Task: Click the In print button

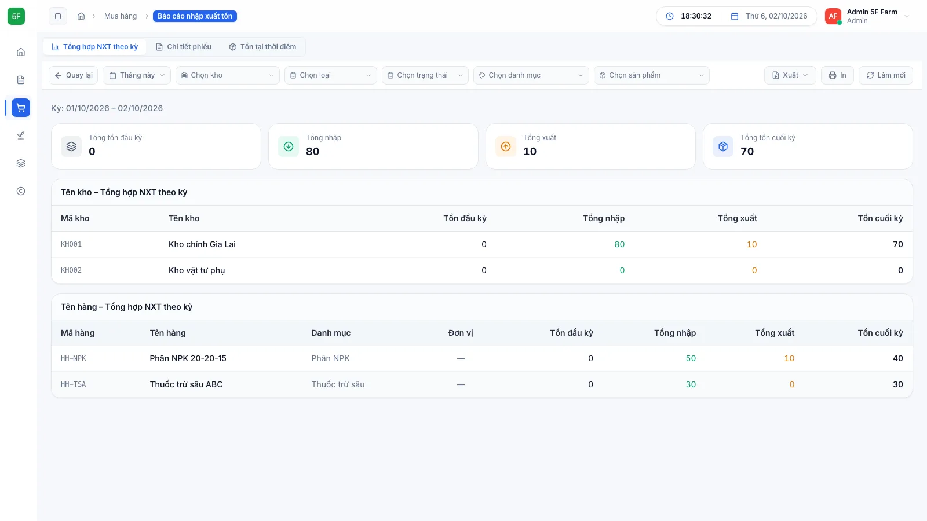Action: coord(837,75)
